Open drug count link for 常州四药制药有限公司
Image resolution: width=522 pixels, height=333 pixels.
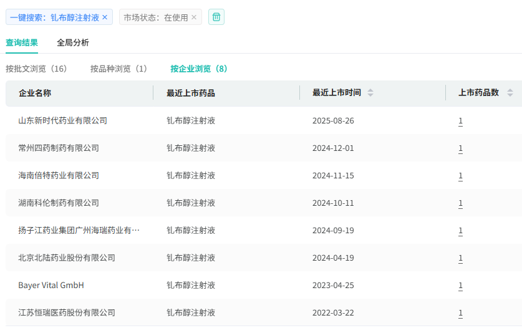click(x=460, y=148)
